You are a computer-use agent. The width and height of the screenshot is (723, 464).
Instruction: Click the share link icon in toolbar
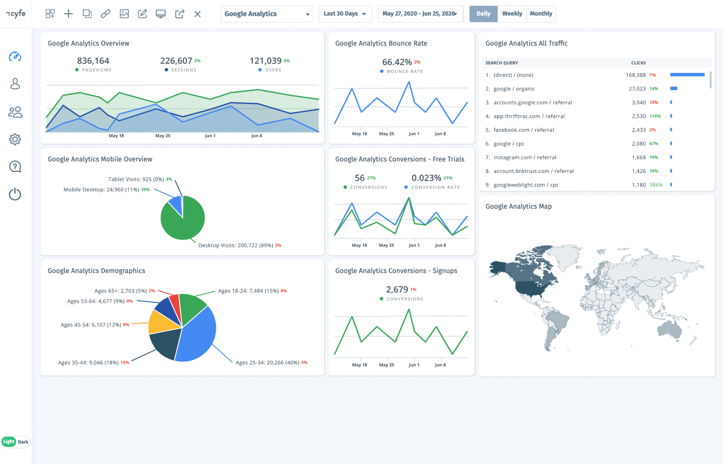click(x=106, y=14)
